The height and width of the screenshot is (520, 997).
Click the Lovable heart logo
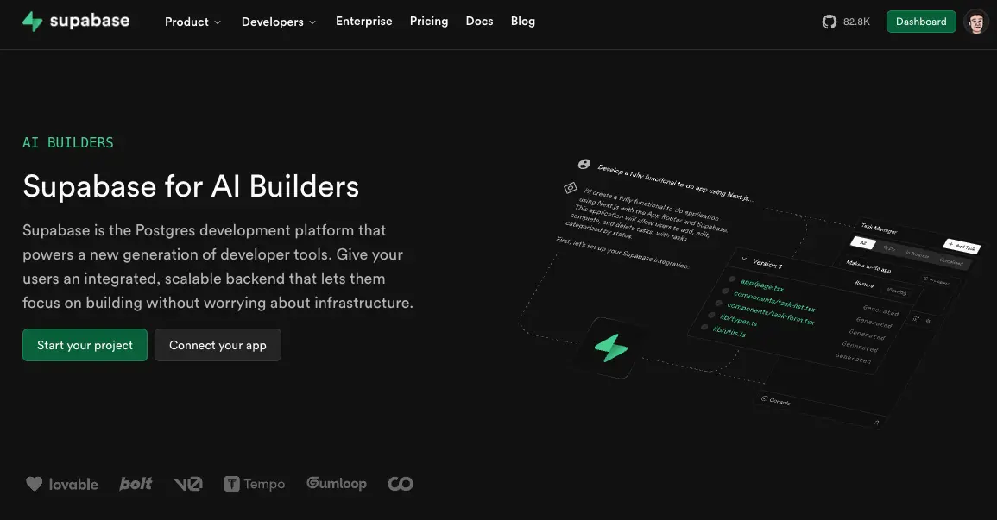click(62, 484)
